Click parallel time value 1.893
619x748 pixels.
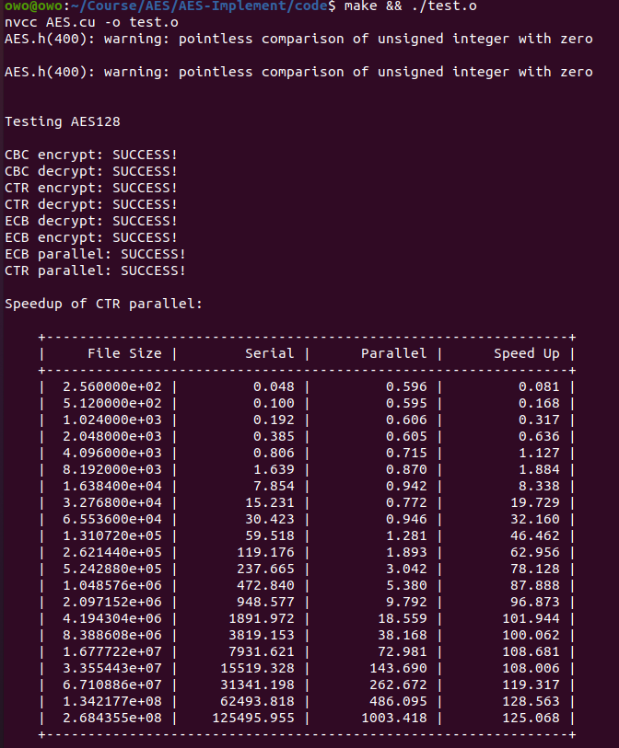[x=406, y=552]
